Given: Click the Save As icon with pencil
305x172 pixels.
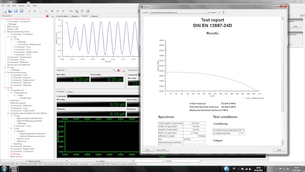Looking at the screenshot, I should click(x=21, y=11).
